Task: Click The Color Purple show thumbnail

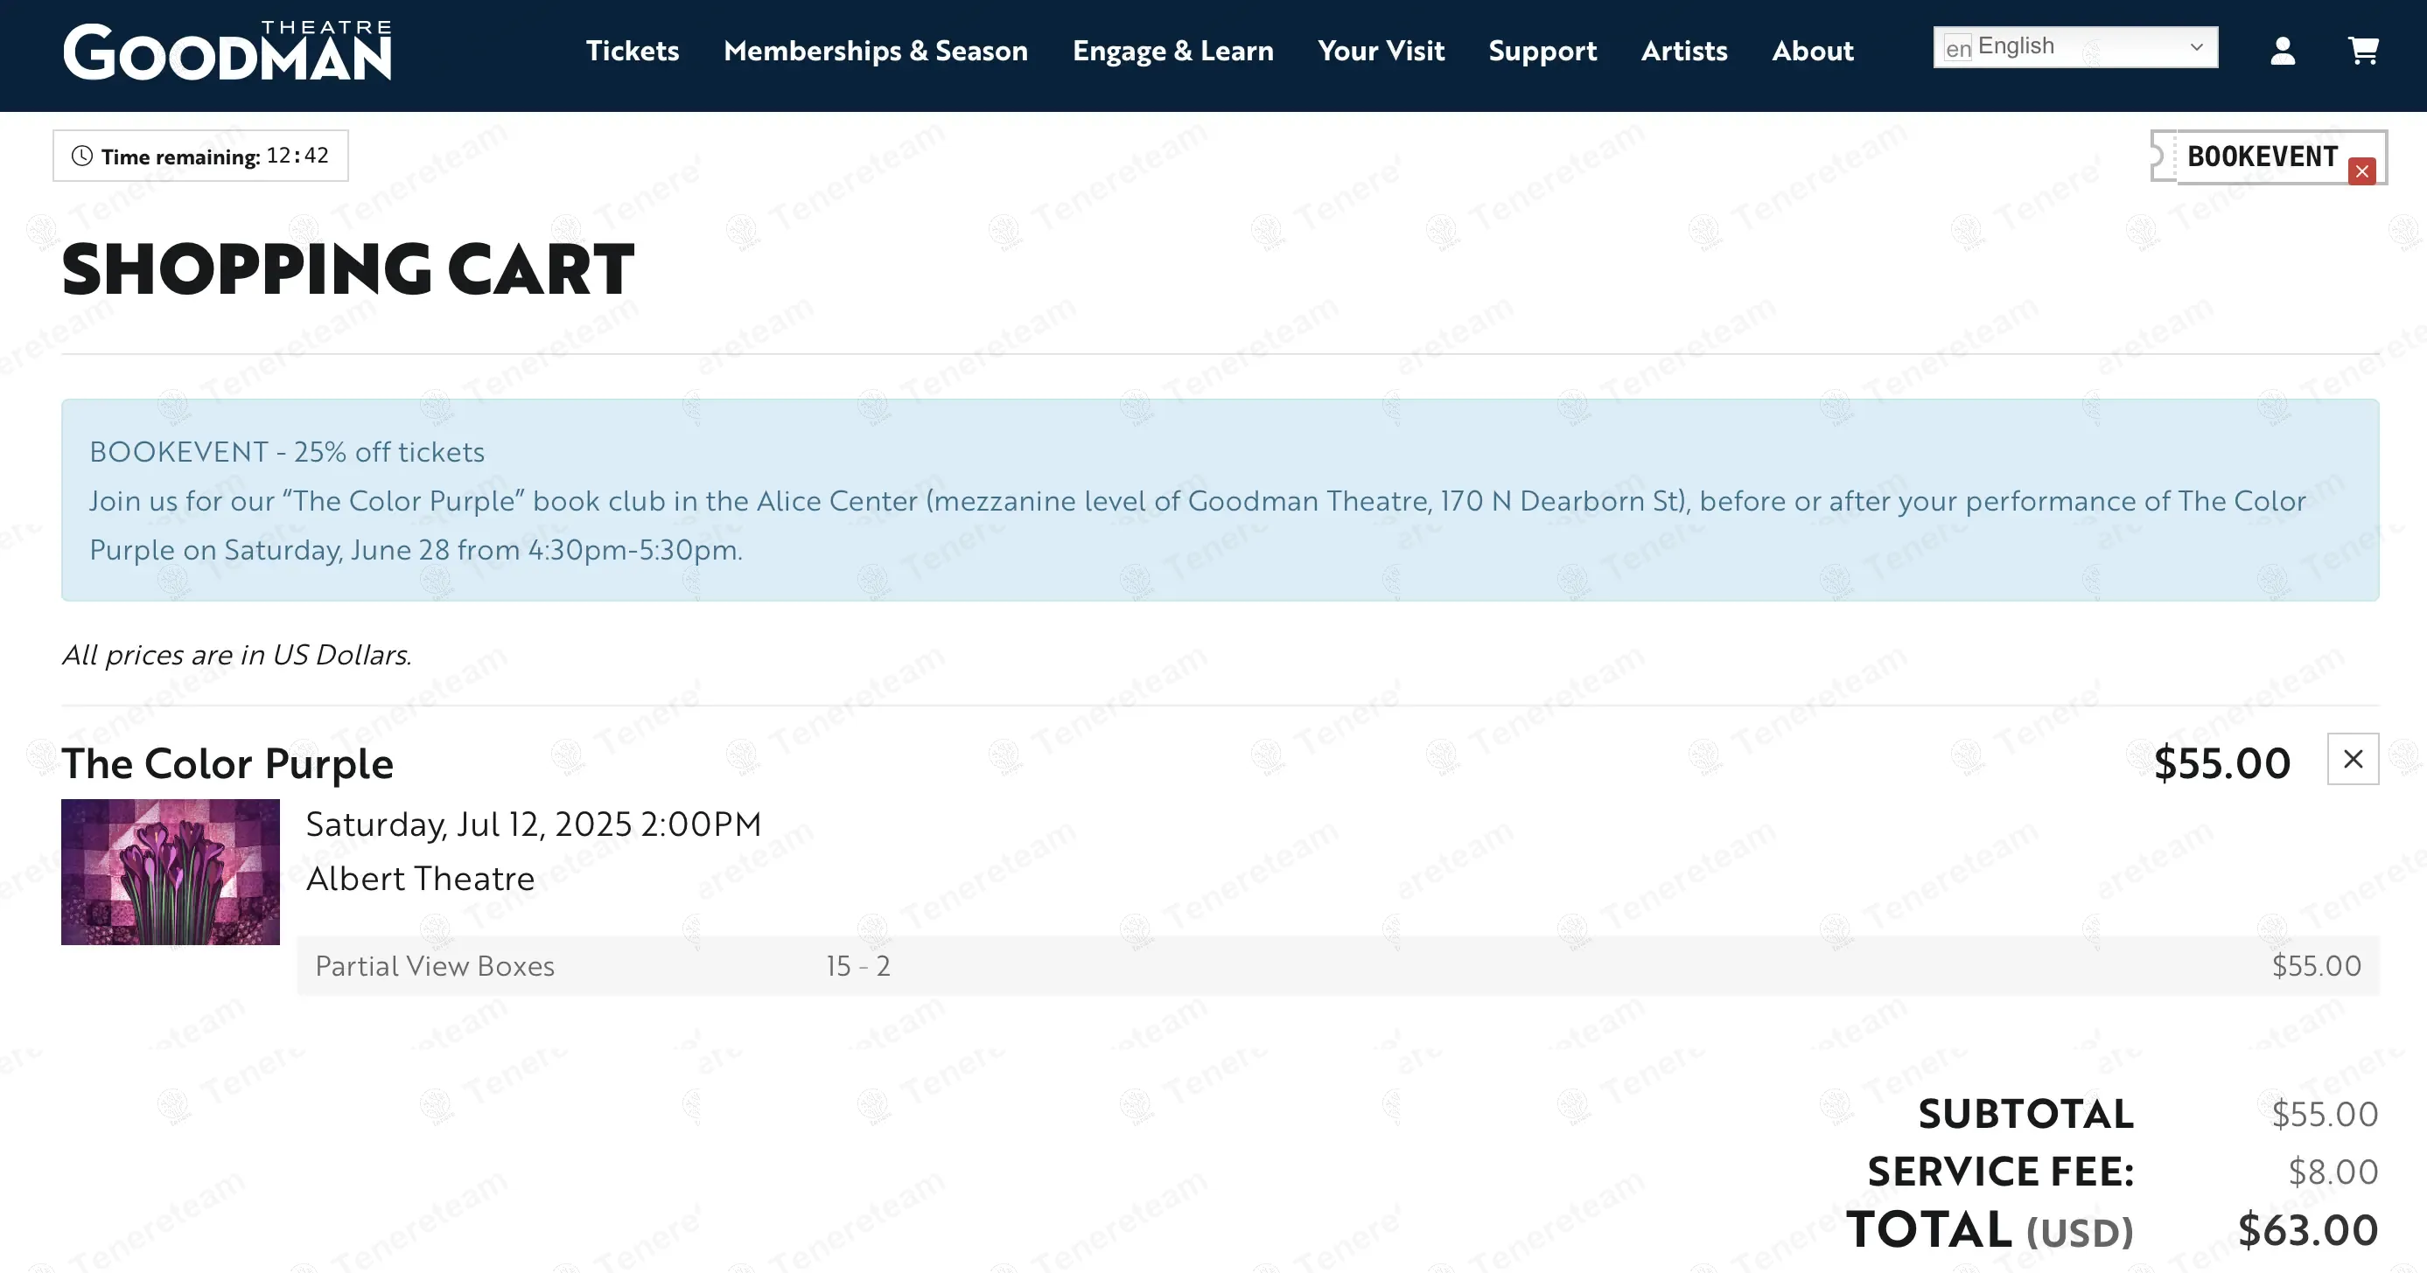Action: pyautogui.click(x=171, y=872)
